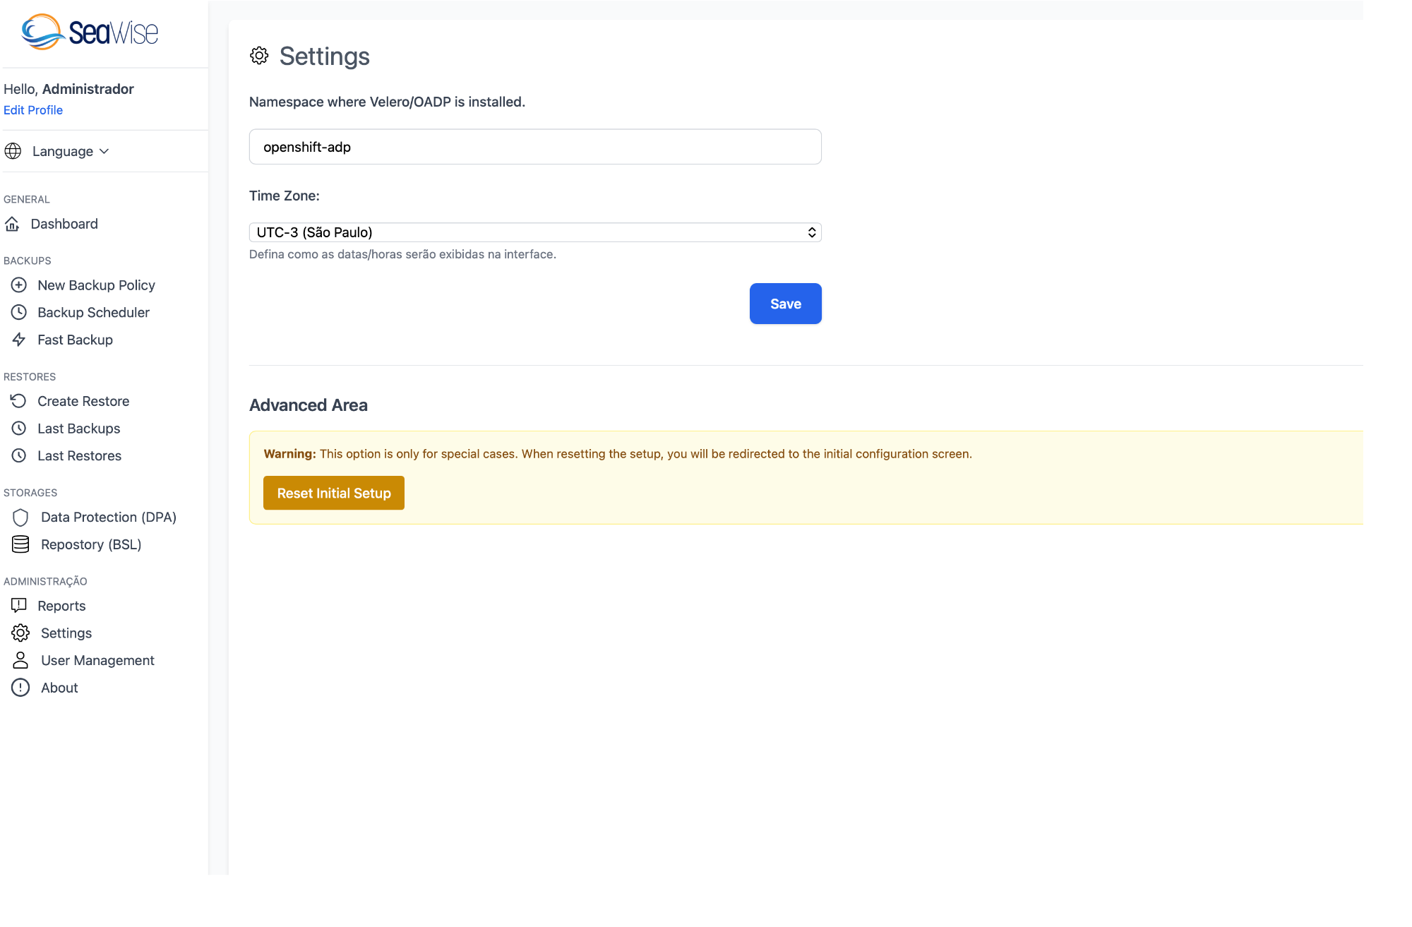Click the Time Zone dropdown arrows
This screenshot has height=927, width=1412.
(x=812, y=232)
